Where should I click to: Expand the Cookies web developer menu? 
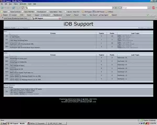(x=13, y=15)
